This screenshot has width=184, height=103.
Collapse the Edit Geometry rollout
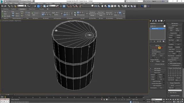pos(175,23)
